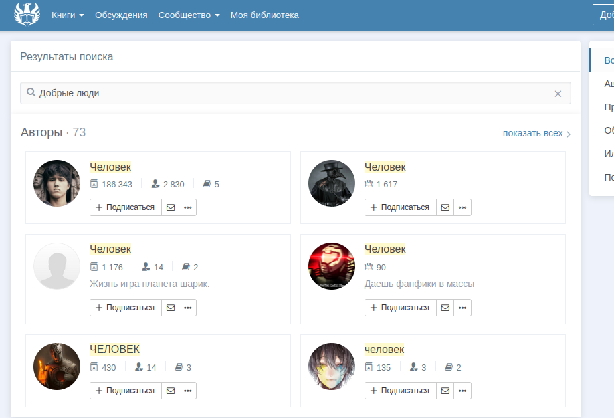Viewport: 614px width, 418px height.
Task: Click chevron arrow beside показать всех
Action: tap(569, 134)
